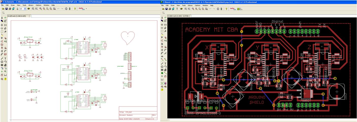The width and height of the screenshot is (357, 122).
Task: Redo the action in Schematic window
Action: tap(62, 9)
